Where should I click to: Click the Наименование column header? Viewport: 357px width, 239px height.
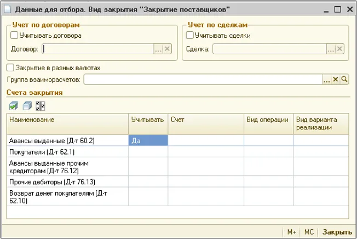tap(67, 124)
